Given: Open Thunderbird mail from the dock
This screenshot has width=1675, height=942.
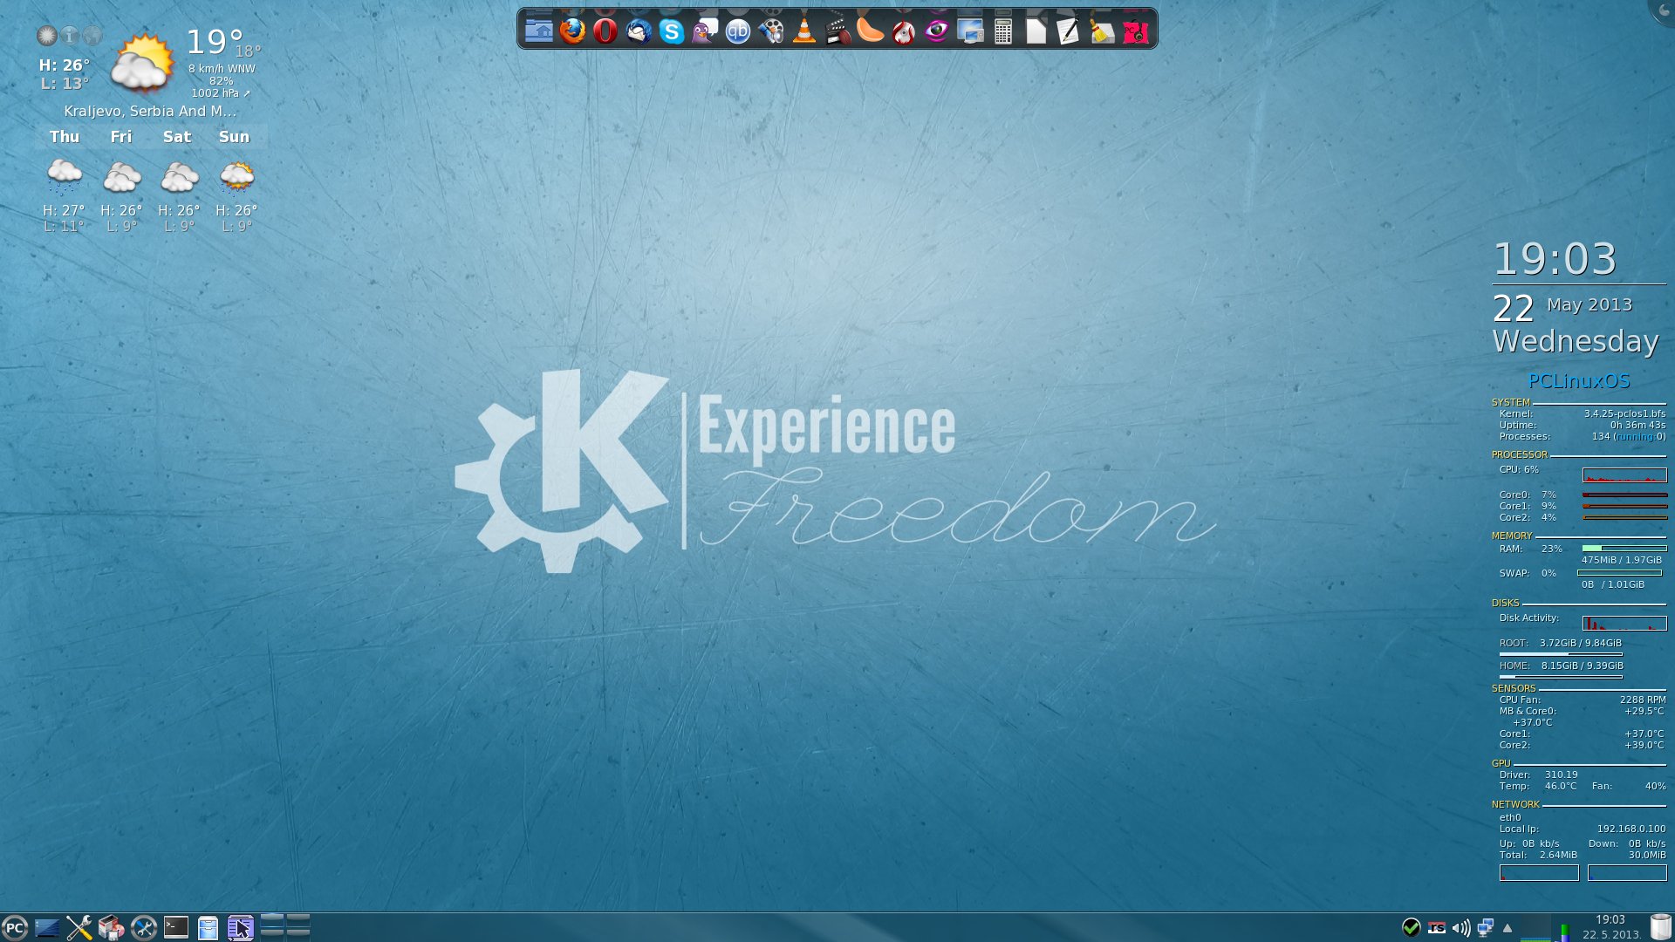Looking at the screenshot, I should click(x=639, y=31).
